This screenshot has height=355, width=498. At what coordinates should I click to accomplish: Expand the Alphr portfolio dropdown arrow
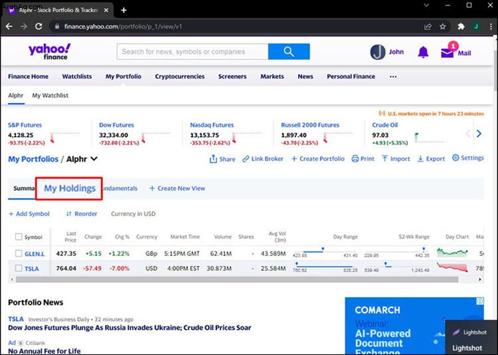94,159
